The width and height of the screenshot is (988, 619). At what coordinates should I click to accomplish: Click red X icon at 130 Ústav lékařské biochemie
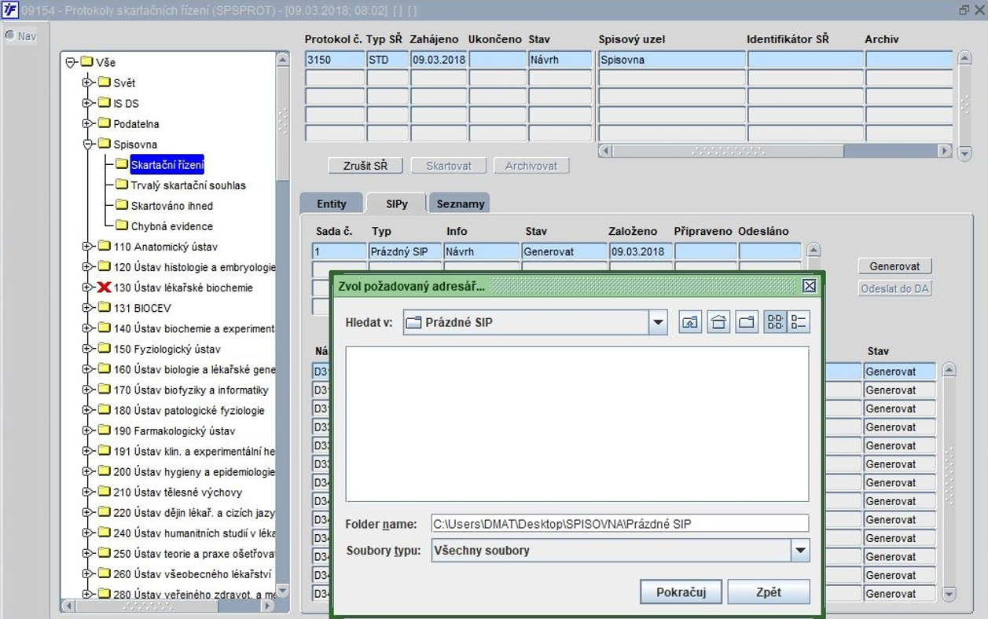pyautogui.click(x=105, y=288)
